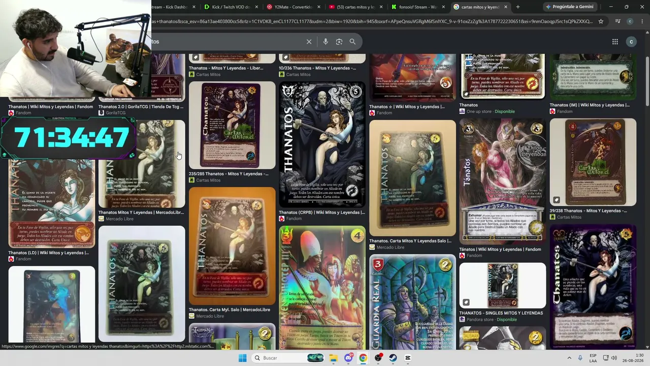The height and width of the screenshot is (366, 650).
Task: Open 'Thanatos (CRPB) | Wiki Mitos y Leyendas' link
Action: (322, 212)
